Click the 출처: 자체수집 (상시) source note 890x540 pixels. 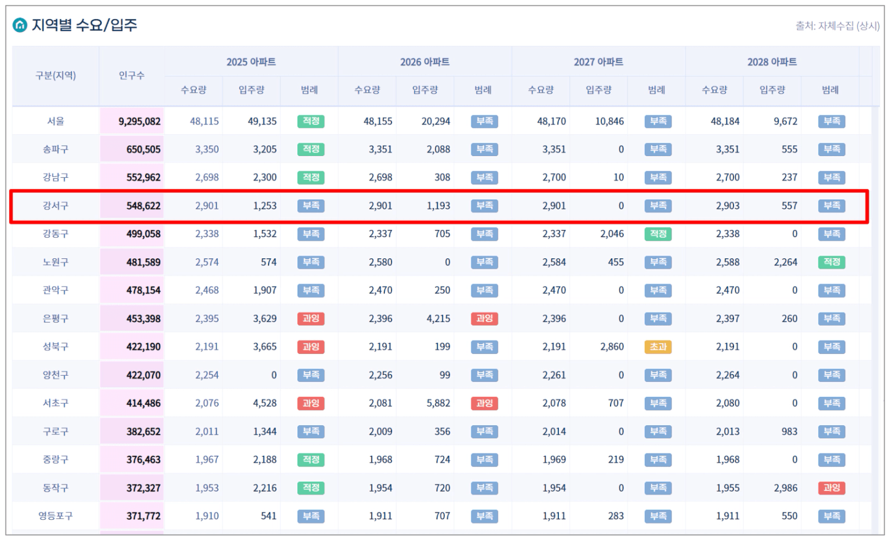(837, 26)
